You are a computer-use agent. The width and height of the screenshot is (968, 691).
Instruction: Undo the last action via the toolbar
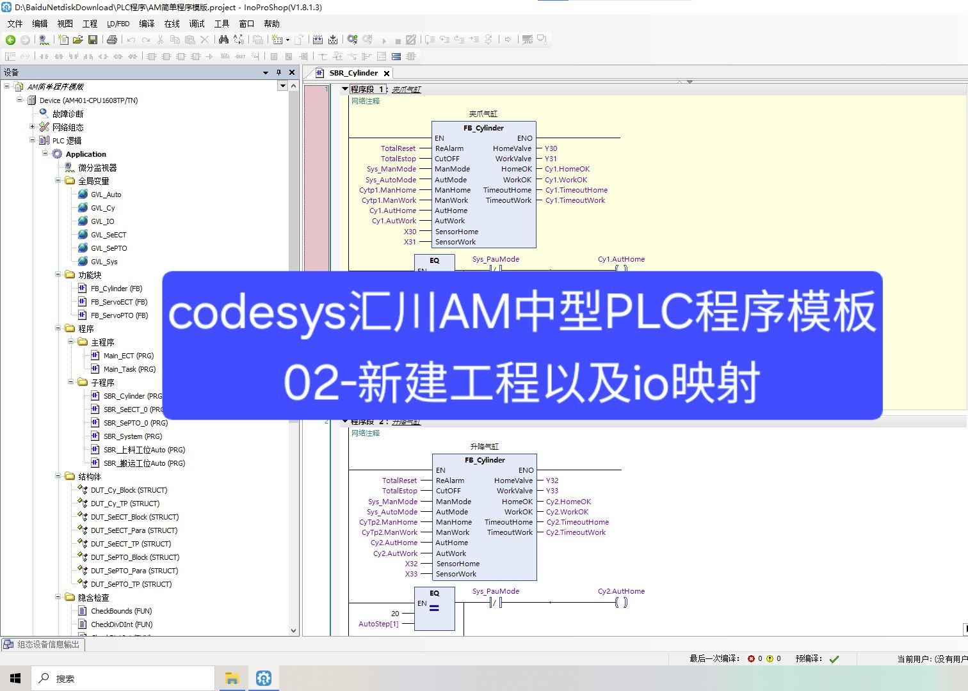click(x=131, y=40)
